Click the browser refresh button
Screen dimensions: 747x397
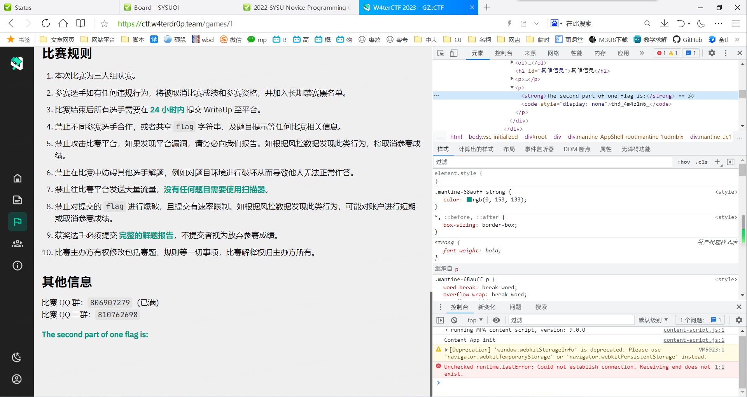coord(46,24)
